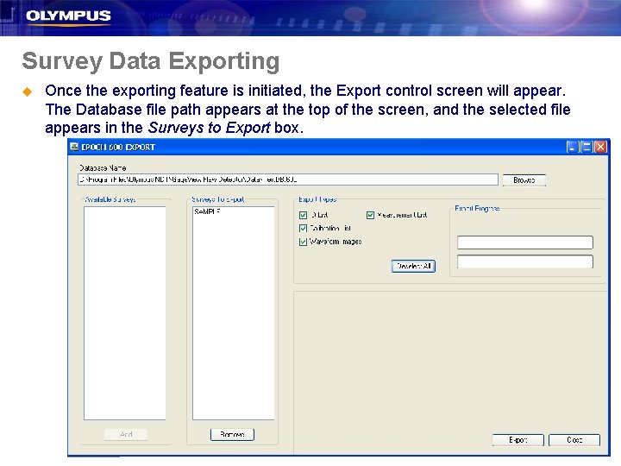Toggle the Calibration List checkbox

tap(304, 228)
